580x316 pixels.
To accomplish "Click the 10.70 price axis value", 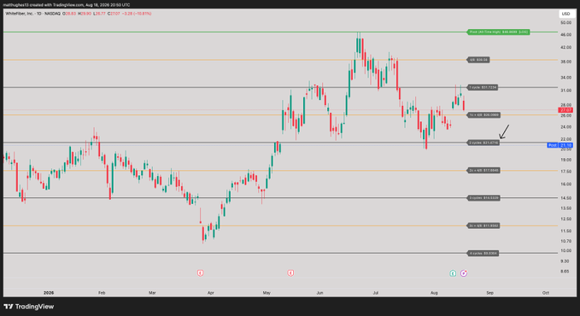I will coord(565,241).
